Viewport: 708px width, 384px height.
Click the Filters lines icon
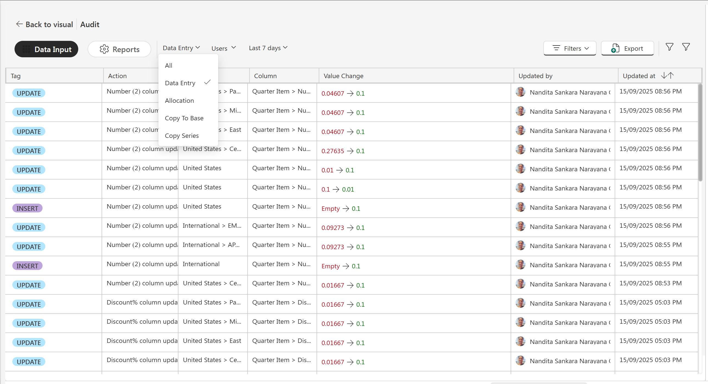click(x=556, y=48)
